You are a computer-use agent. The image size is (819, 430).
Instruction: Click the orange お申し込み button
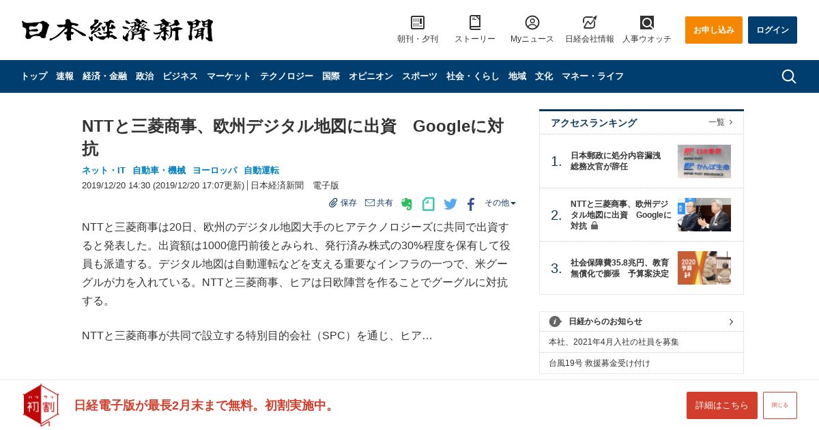(x=714, y=30)
